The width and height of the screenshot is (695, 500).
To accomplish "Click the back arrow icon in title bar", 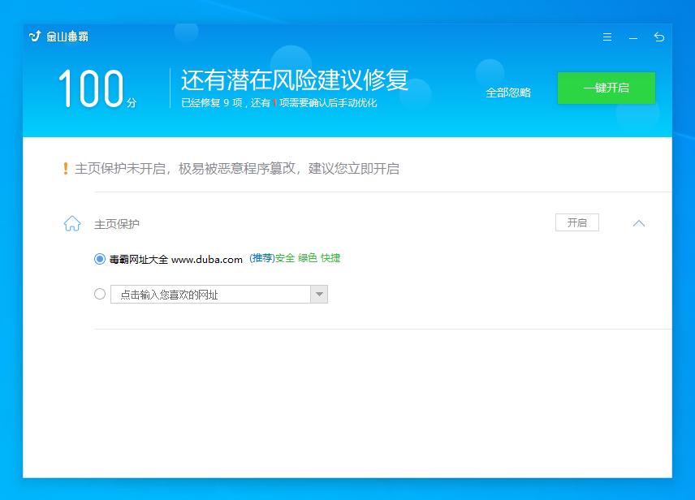I will pos(658,37).
